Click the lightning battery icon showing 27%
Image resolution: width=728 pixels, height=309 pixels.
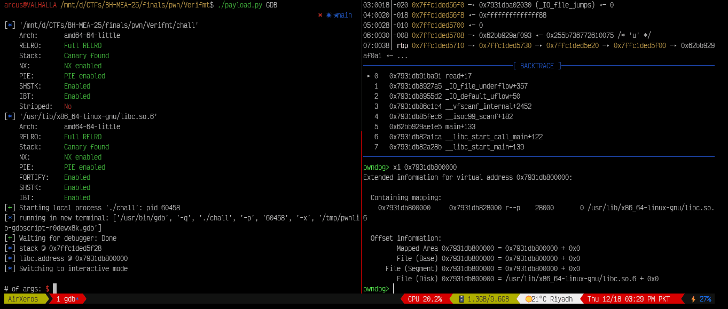point(694,299)
